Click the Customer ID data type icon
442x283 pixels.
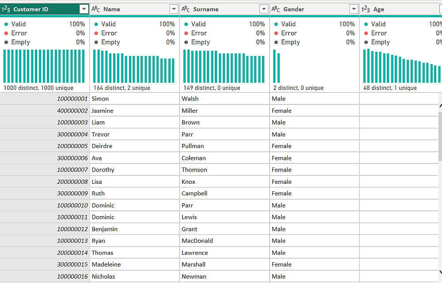click(6, 9)
